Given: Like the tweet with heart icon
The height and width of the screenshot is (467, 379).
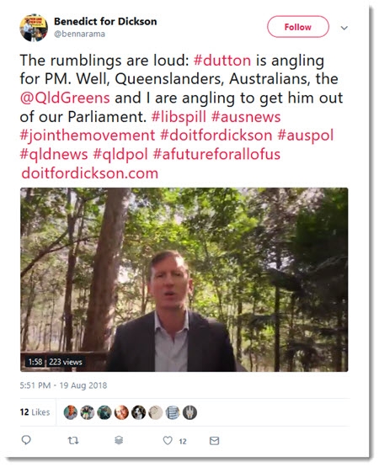Looking at the screenshot, I should click(168, 440).
